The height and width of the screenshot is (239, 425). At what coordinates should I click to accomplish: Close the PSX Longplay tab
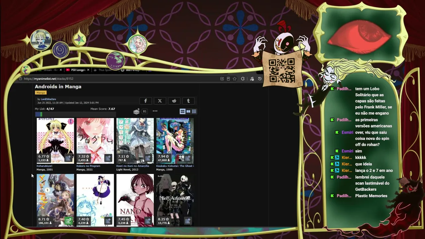88,70
